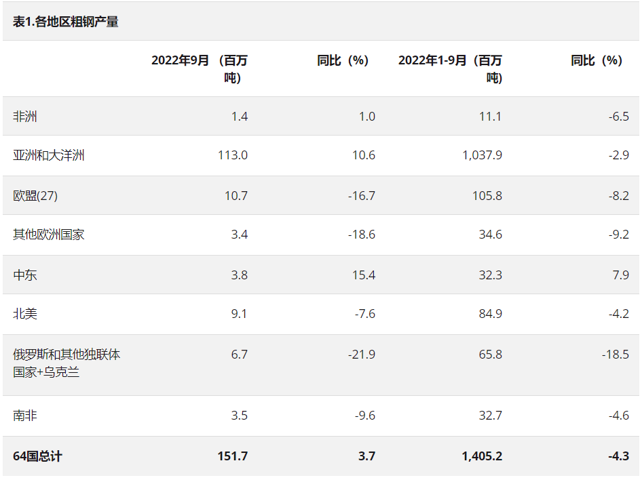
Task: Click the 俄罗斯和其他独联体国家+乌克兰 row label
Action: click(67, 363)
